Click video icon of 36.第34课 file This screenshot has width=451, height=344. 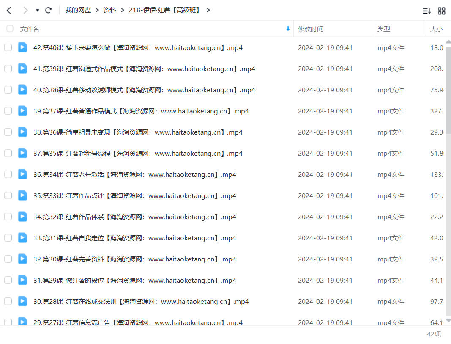point(22,174)
